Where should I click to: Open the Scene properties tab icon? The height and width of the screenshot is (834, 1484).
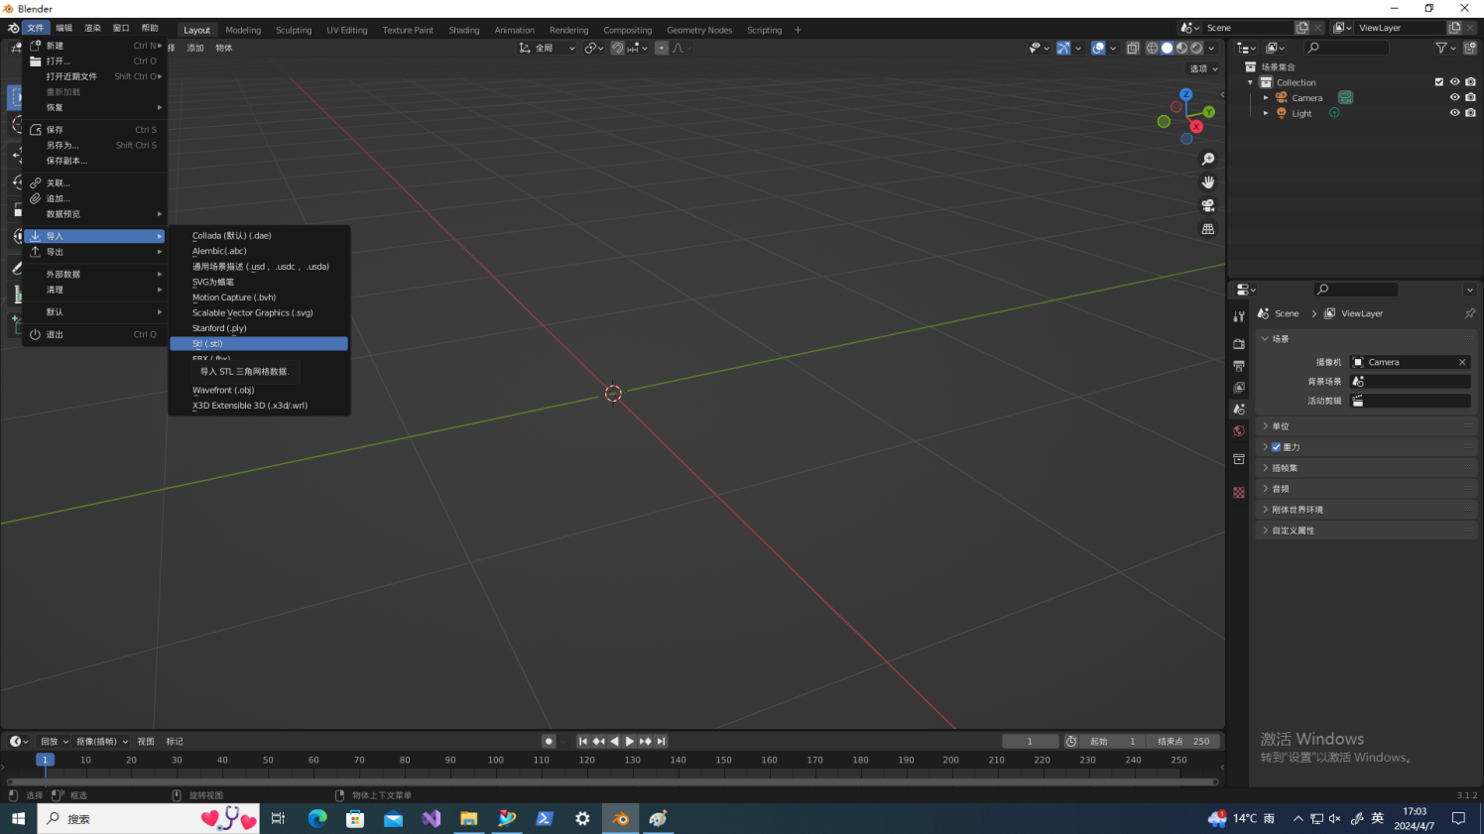[1239, 410]
